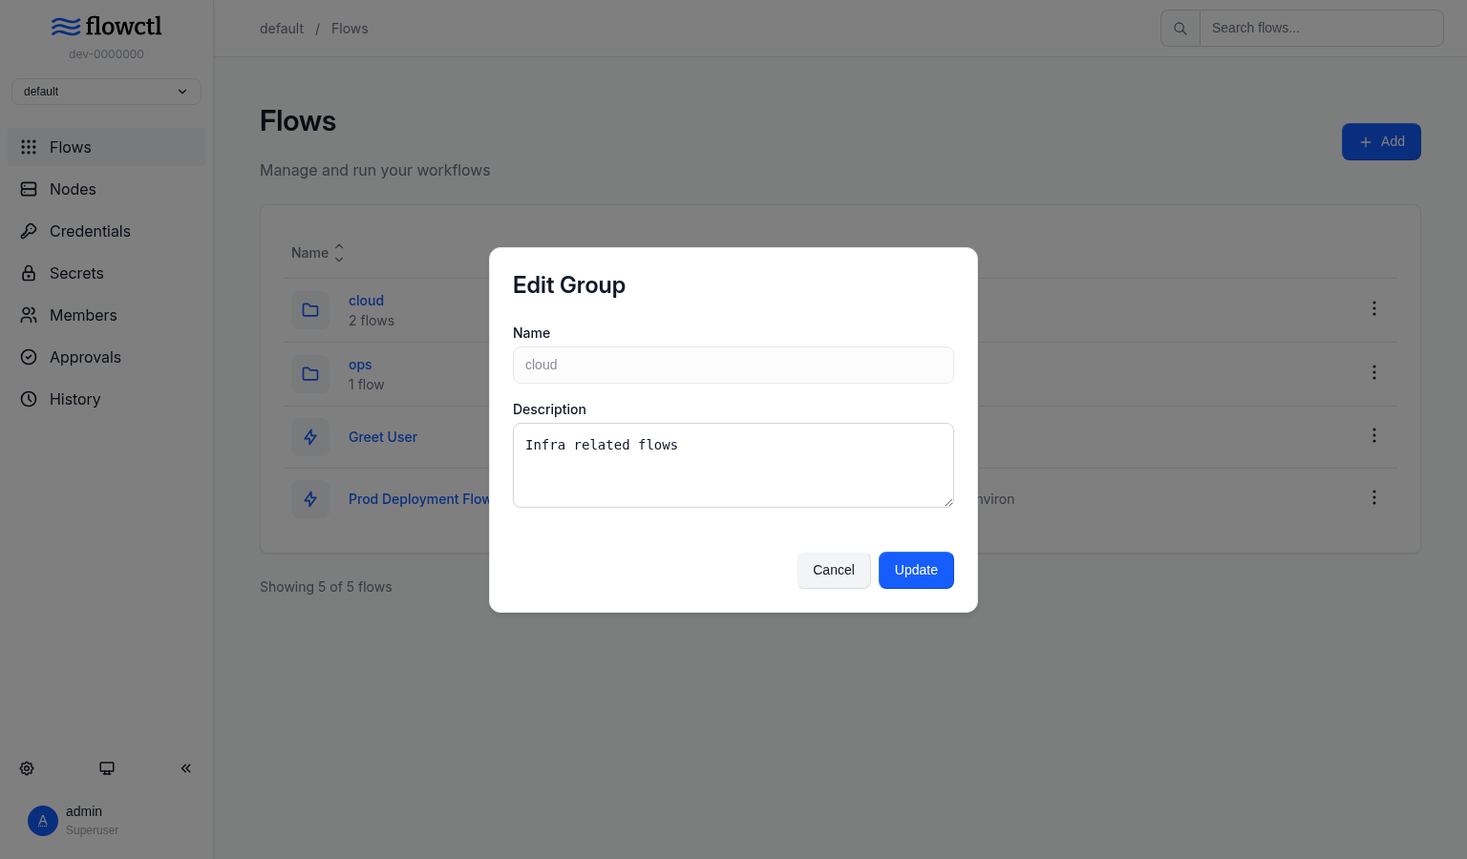Open the ops row three-dot menu
Image resolution: width=1467 pixels, height=859 pixels.
tap(1374, 372)
